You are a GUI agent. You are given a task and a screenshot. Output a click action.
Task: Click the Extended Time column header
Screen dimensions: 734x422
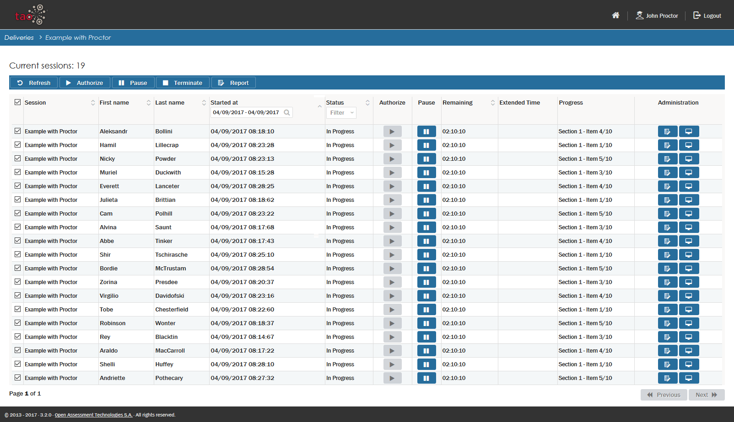pos(520,103)
